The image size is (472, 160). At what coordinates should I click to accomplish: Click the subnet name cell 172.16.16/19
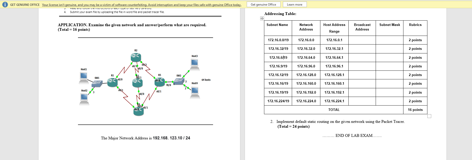click(x=278, y=84)
